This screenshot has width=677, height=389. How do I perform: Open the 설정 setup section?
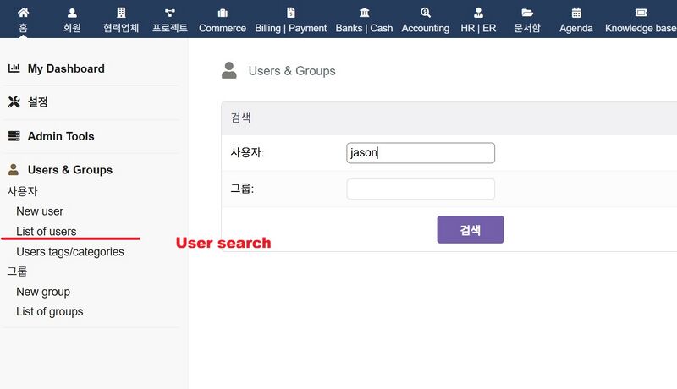[37, 102]
